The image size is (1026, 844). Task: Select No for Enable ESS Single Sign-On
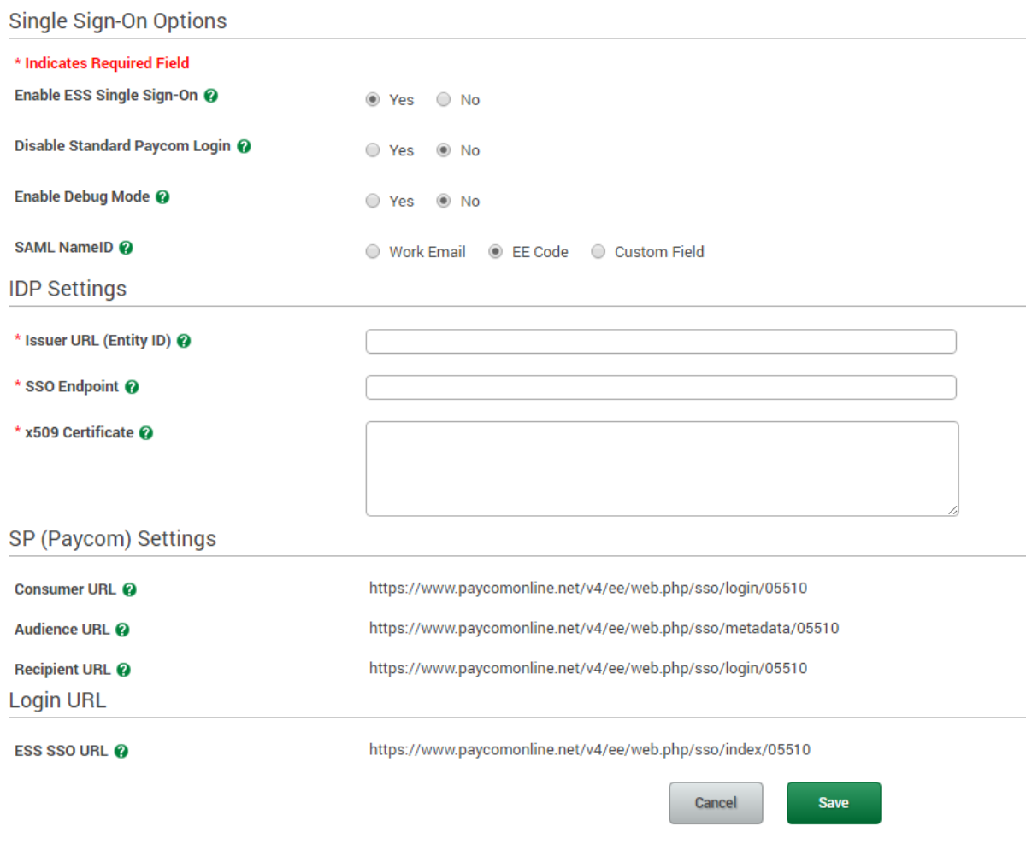coord(444,99)
